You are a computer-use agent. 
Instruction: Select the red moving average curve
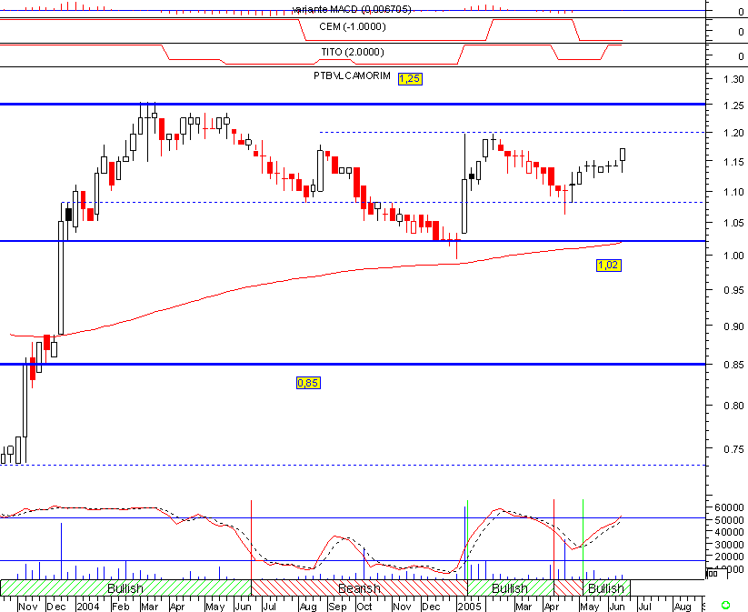(314, 276)
